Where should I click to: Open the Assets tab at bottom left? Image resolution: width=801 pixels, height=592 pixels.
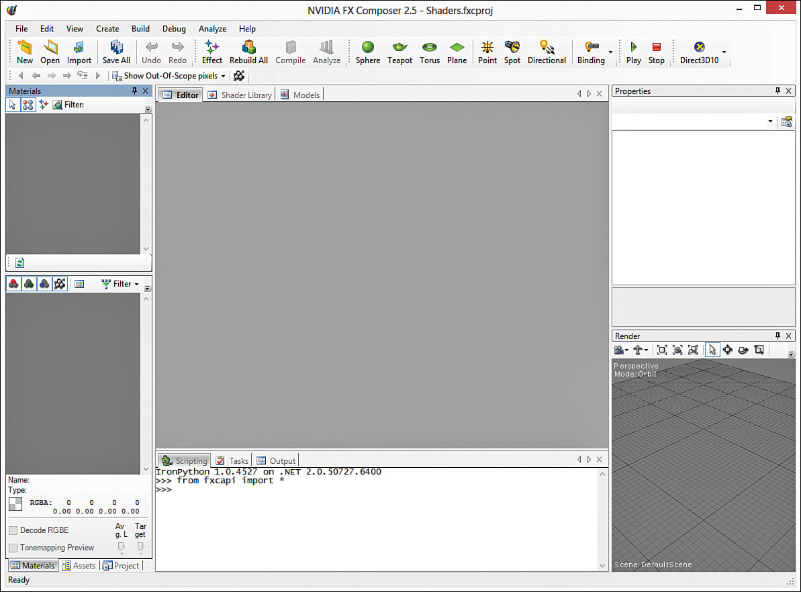(x=79, y=565)
